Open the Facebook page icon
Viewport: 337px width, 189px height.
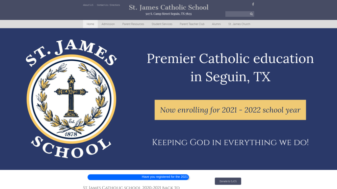point(253,4)
